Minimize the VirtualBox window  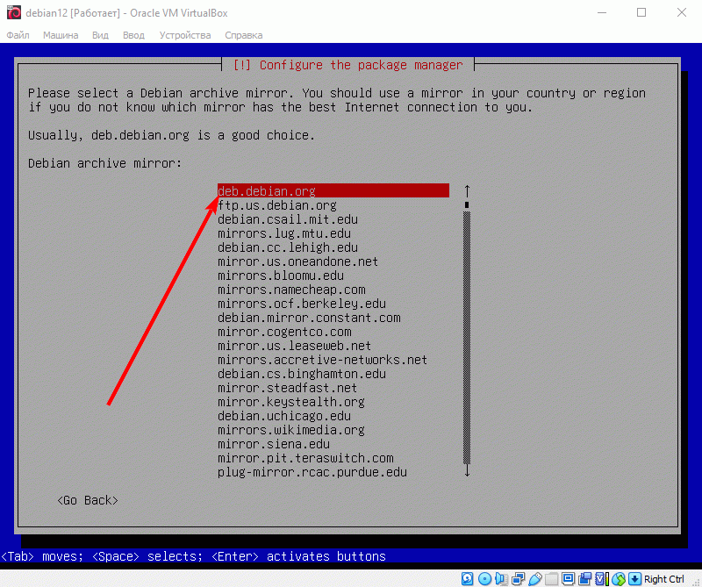[602, 12]
